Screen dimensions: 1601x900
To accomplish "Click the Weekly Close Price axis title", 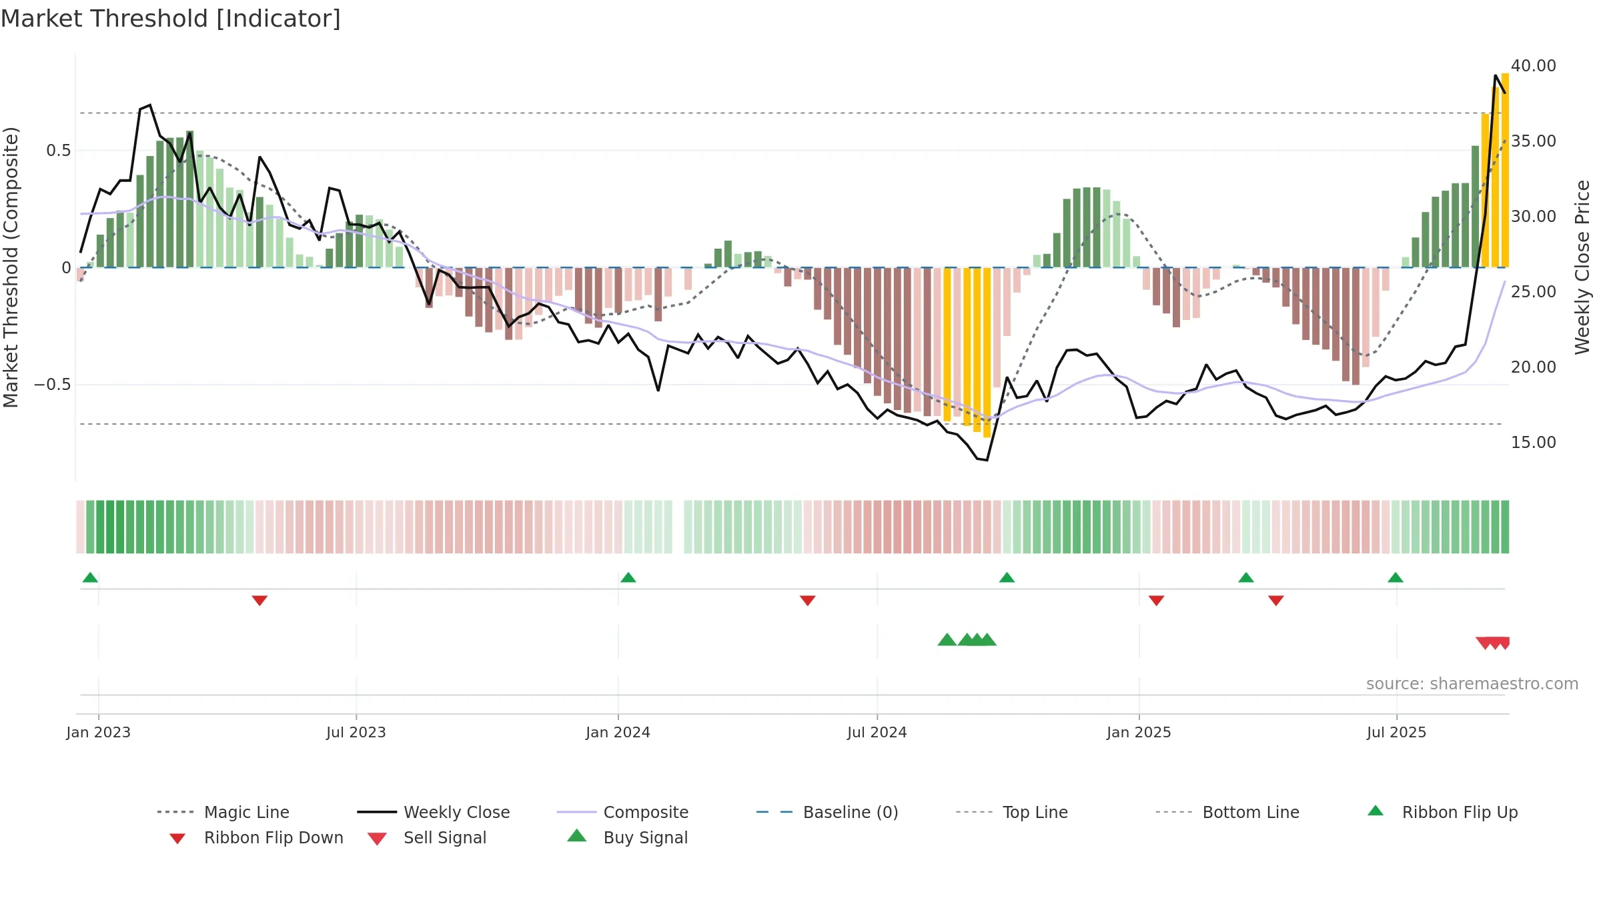I will coord(1583,267).
